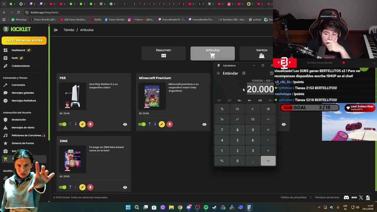Switch to the Artículos tab
377x212 pixels.
point(213,53)
